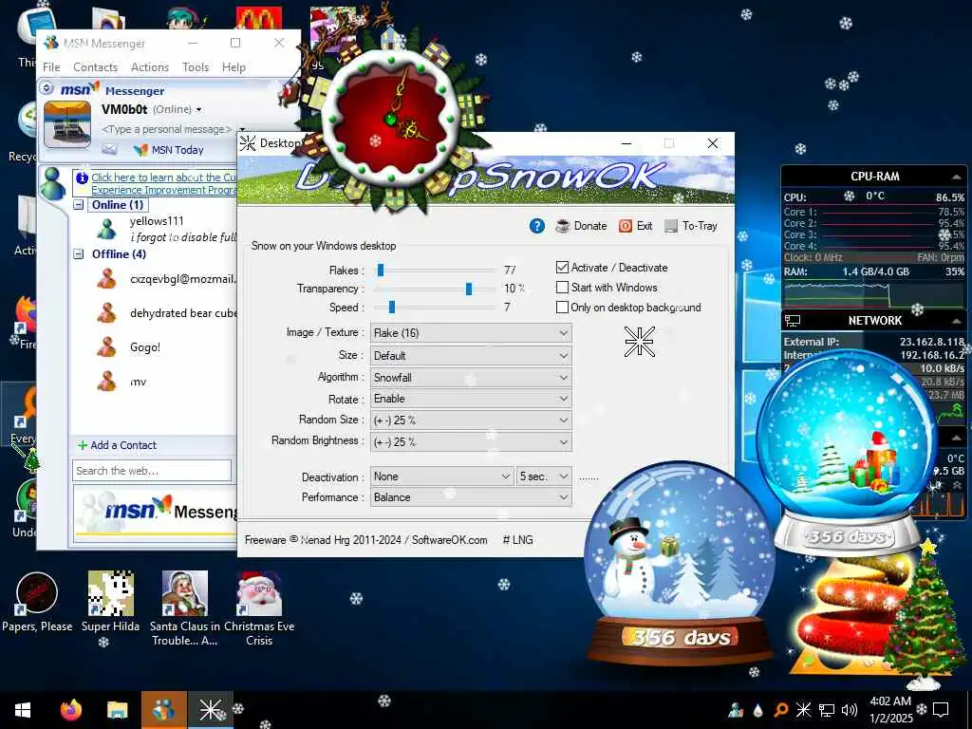Collapse the NETWORK gadget arrow

[956, 321]
